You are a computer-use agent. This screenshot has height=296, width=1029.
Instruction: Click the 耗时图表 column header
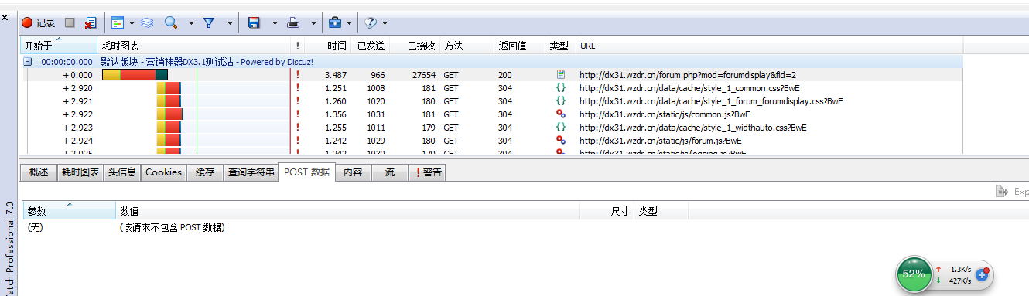click(193, 46)
